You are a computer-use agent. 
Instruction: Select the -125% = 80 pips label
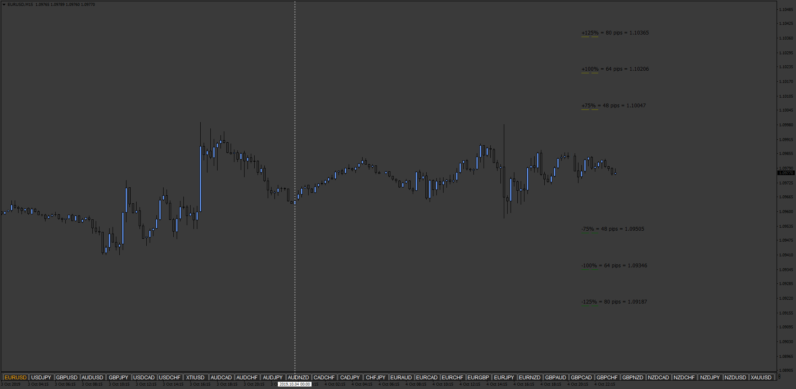pyautogui.click(x=614, y=302)
